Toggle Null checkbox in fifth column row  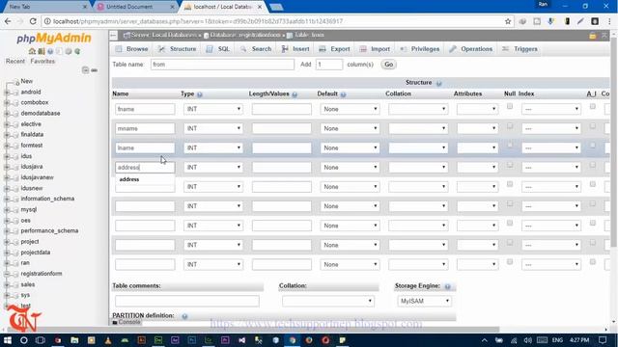point(510,184)
